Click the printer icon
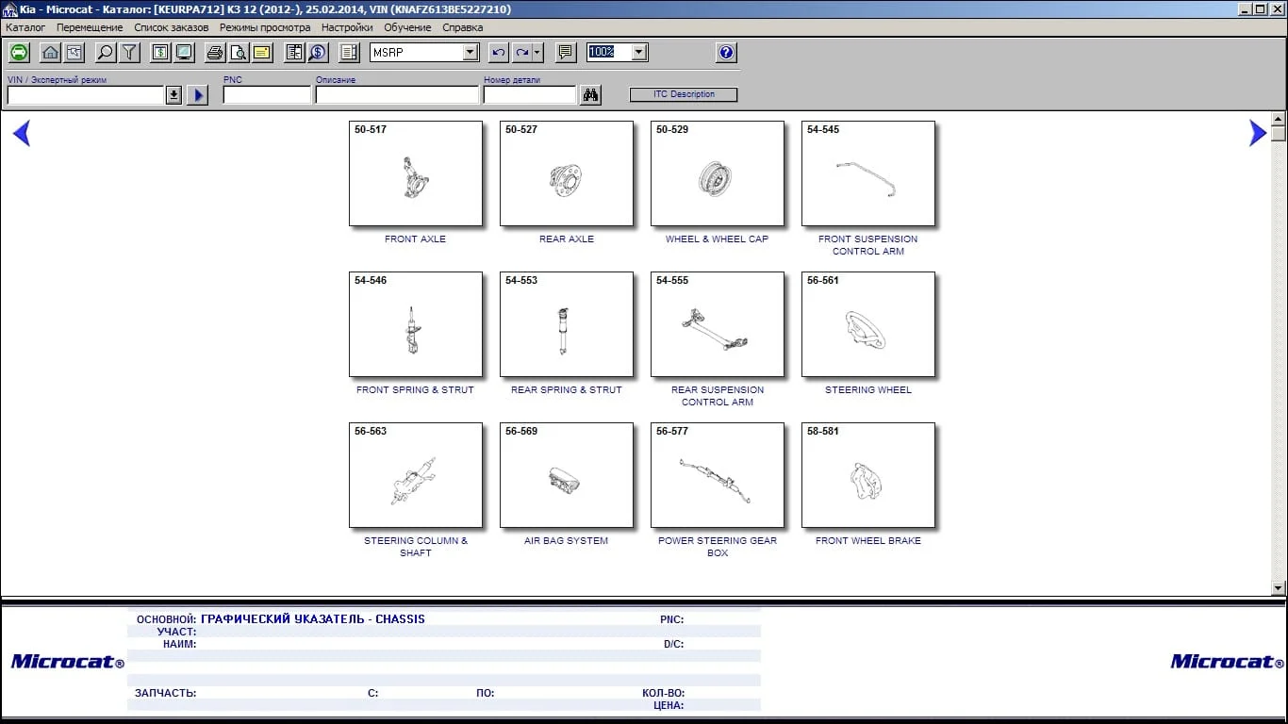The height and width of the screenshot is (724, 1288). 215,53
